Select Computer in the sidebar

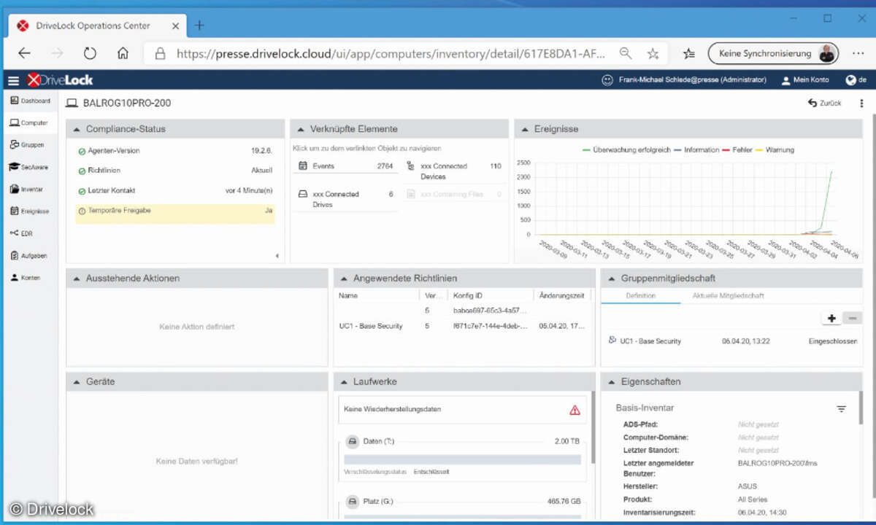click(29, 123)
